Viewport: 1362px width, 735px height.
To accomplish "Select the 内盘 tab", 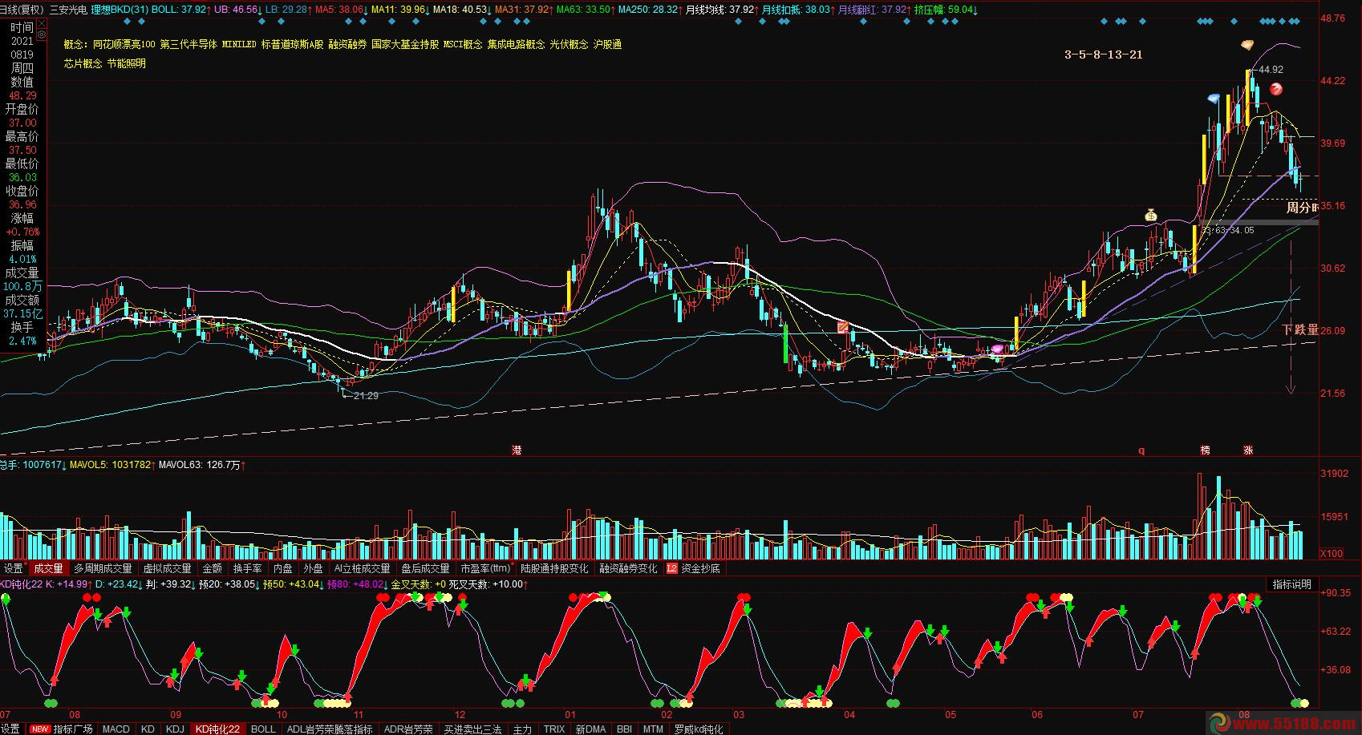I will pos(282,568).
